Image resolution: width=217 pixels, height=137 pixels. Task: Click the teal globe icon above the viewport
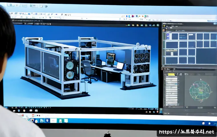click(x=158, y=25)
